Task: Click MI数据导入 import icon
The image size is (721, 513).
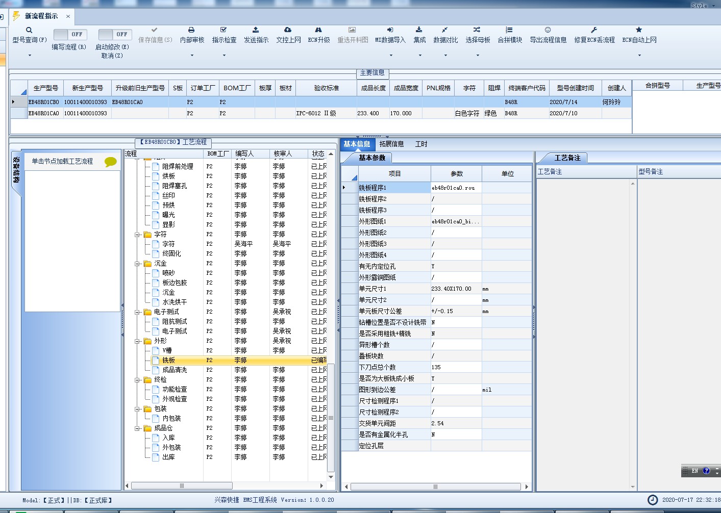Action: point(390,30)
